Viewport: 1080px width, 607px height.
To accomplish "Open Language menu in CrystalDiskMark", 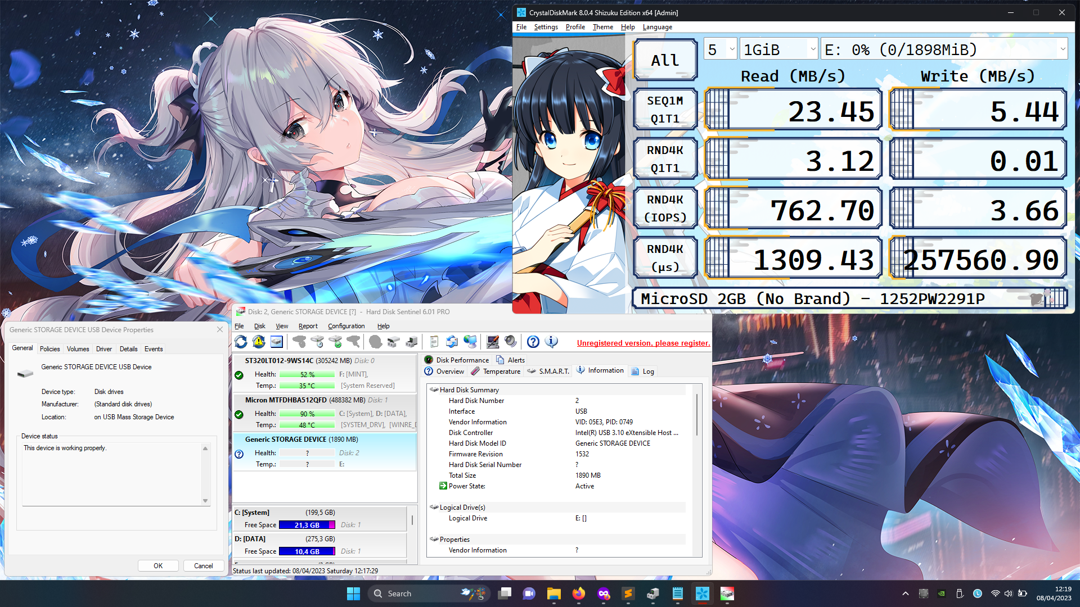I will (x=657, y=27).
